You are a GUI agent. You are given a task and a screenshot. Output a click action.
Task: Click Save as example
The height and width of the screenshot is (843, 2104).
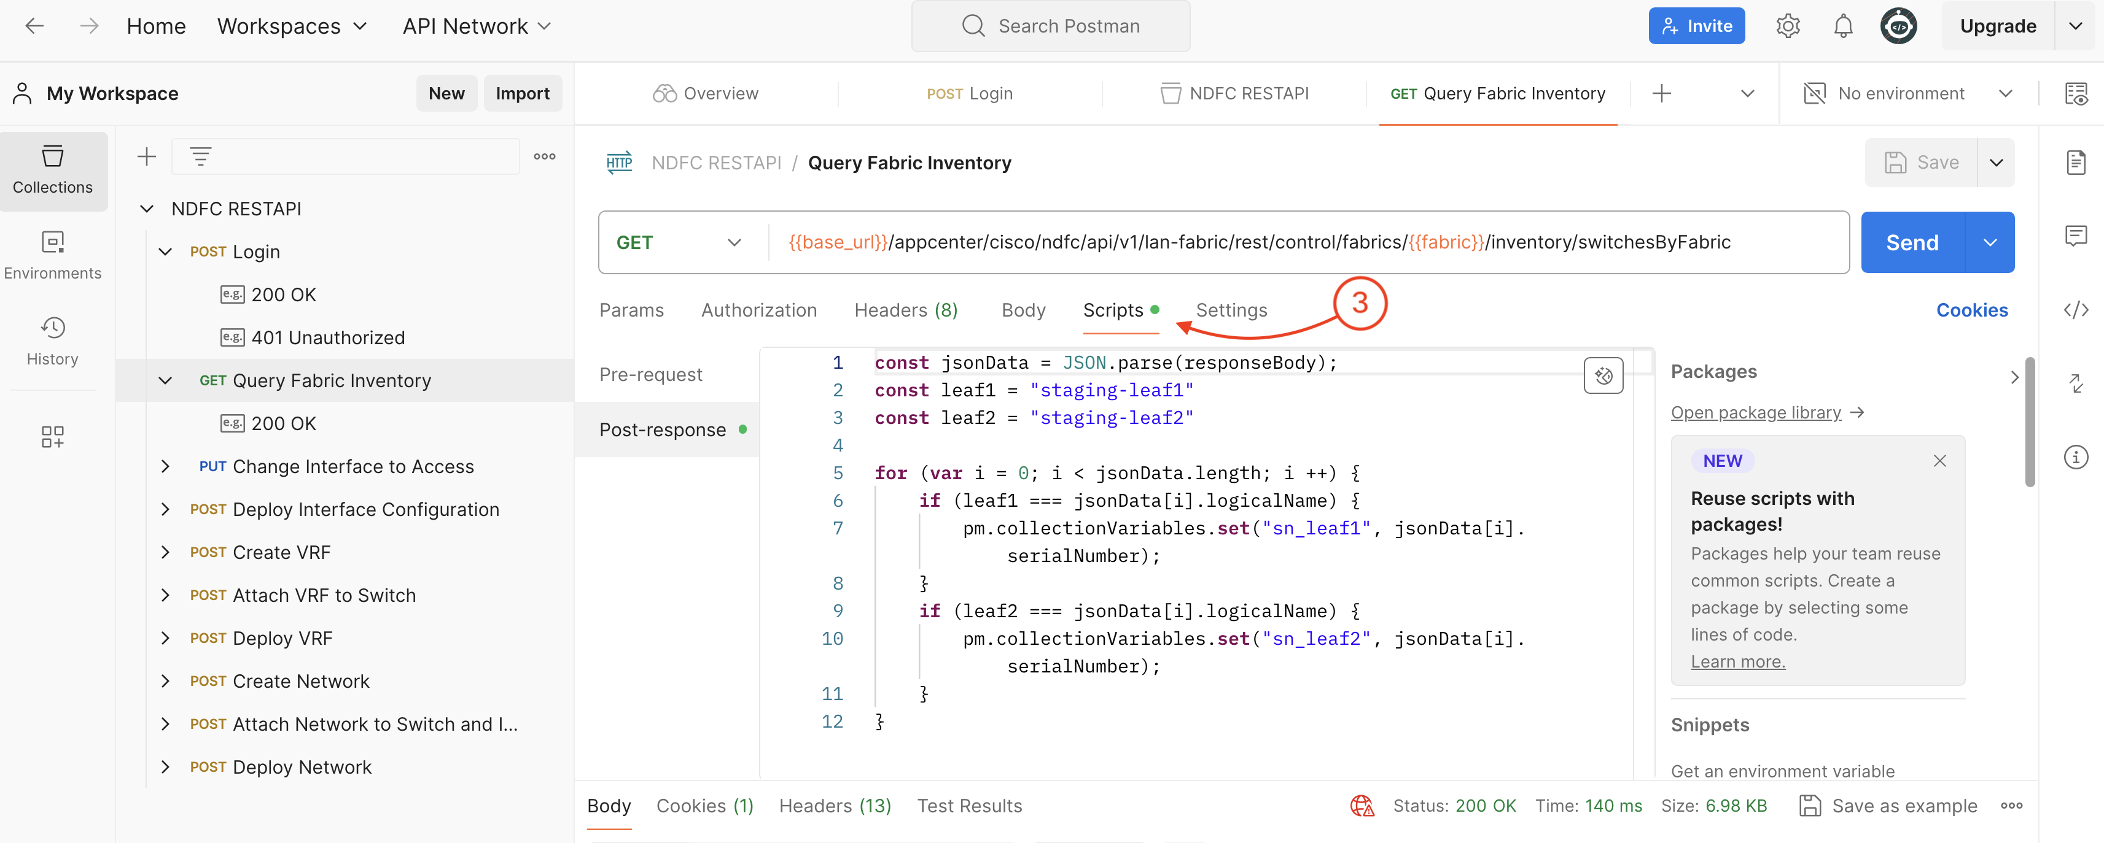1888,806
